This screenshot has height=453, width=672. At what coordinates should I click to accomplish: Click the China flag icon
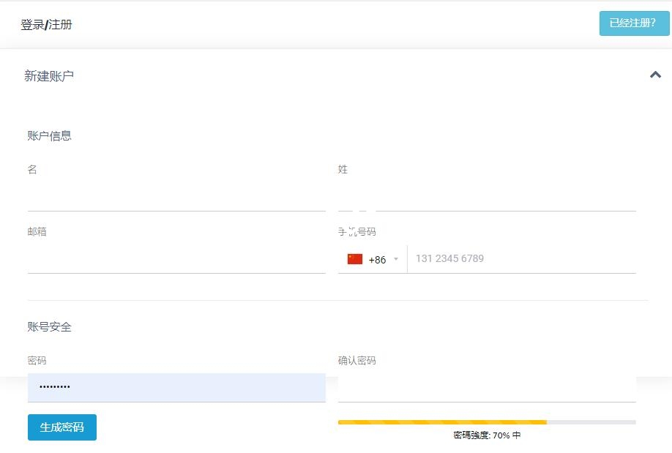(x=355, y=259)
